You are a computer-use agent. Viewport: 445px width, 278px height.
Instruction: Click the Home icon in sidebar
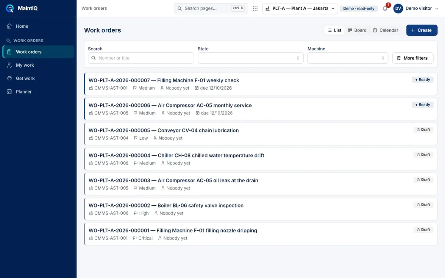coord(9,26)
